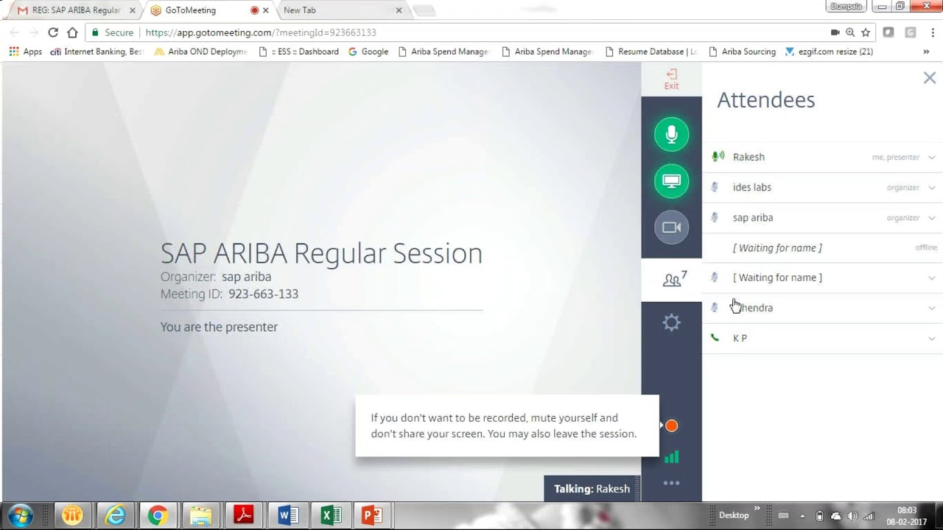Exit the meeting

click(x=671, y=79)
